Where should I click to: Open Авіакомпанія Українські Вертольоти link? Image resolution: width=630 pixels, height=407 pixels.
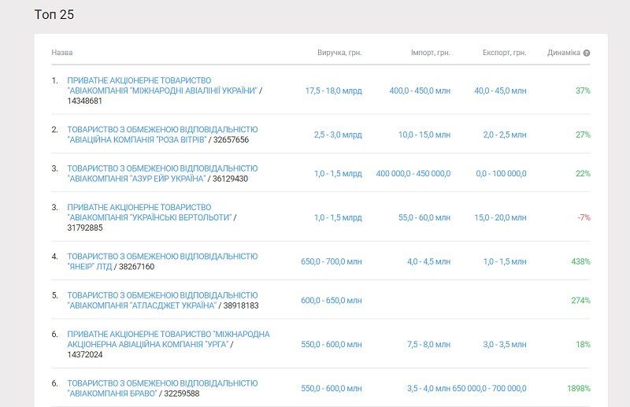point(150,213)
